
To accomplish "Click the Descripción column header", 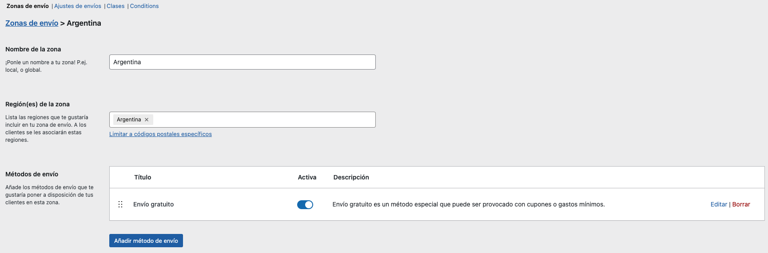I will pos(351,177).
